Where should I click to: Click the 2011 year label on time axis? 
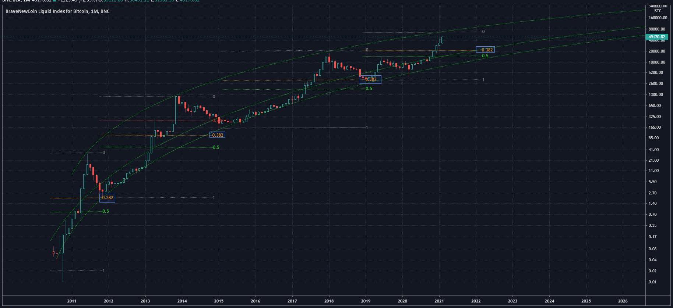[72, 301]
